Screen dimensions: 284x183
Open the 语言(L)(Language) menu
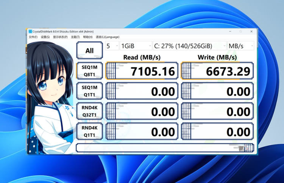108,37
